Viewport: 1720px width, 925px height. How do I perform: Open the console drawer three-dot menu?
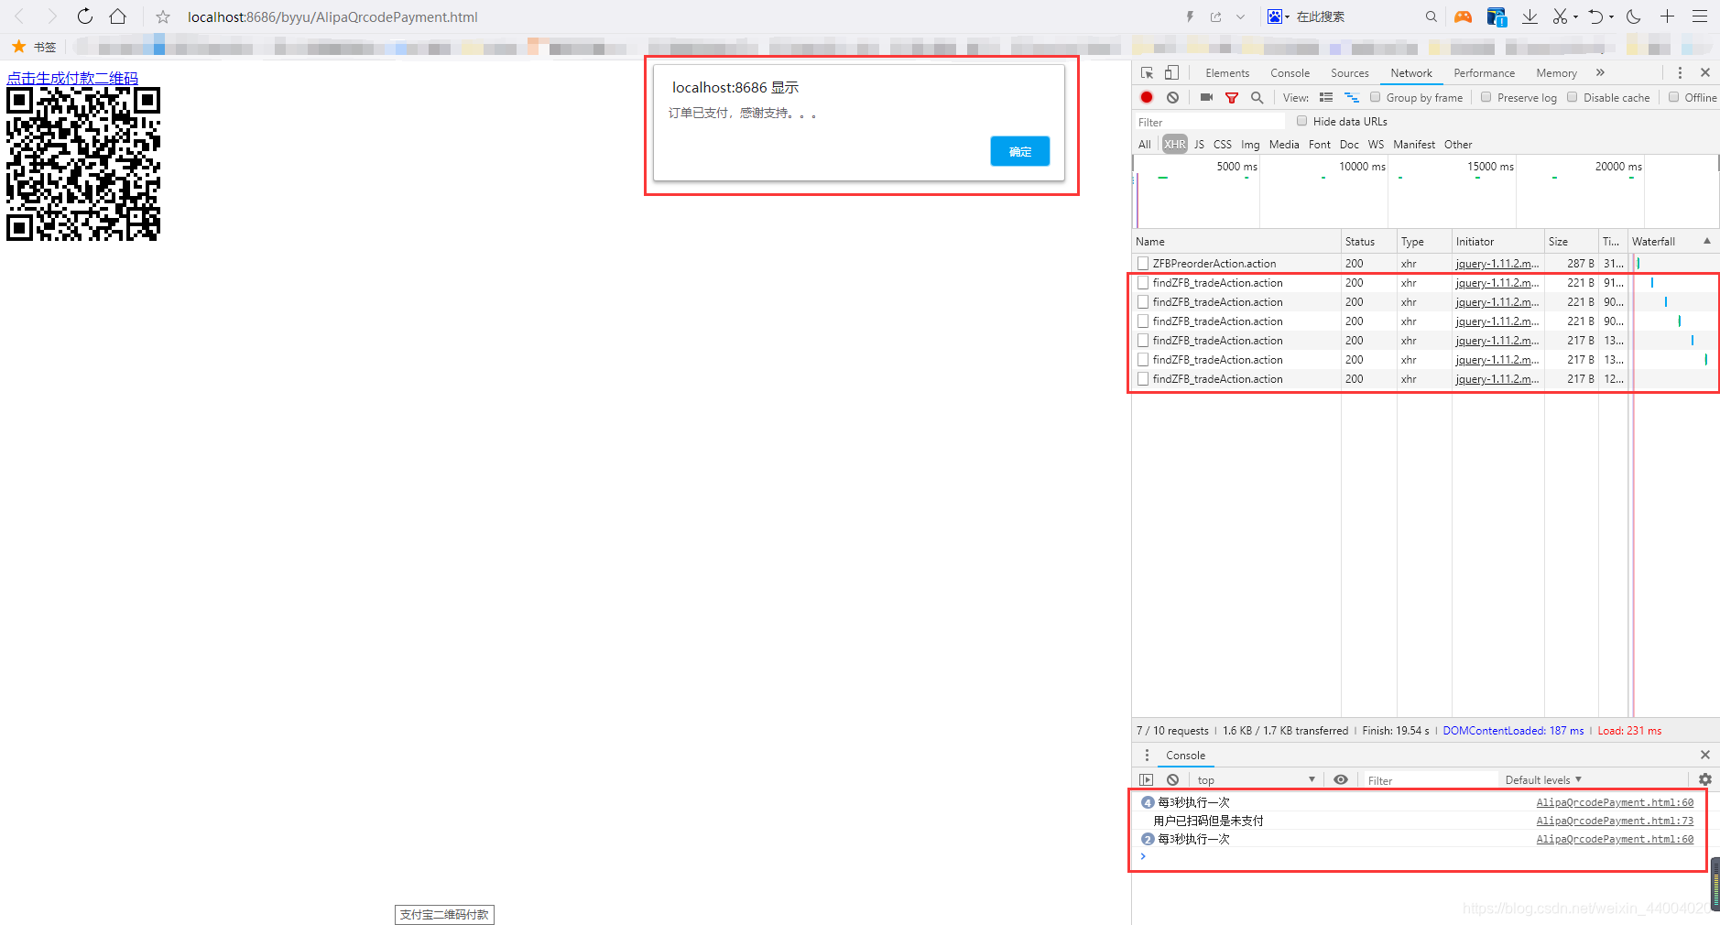[x=1147, y=756]
